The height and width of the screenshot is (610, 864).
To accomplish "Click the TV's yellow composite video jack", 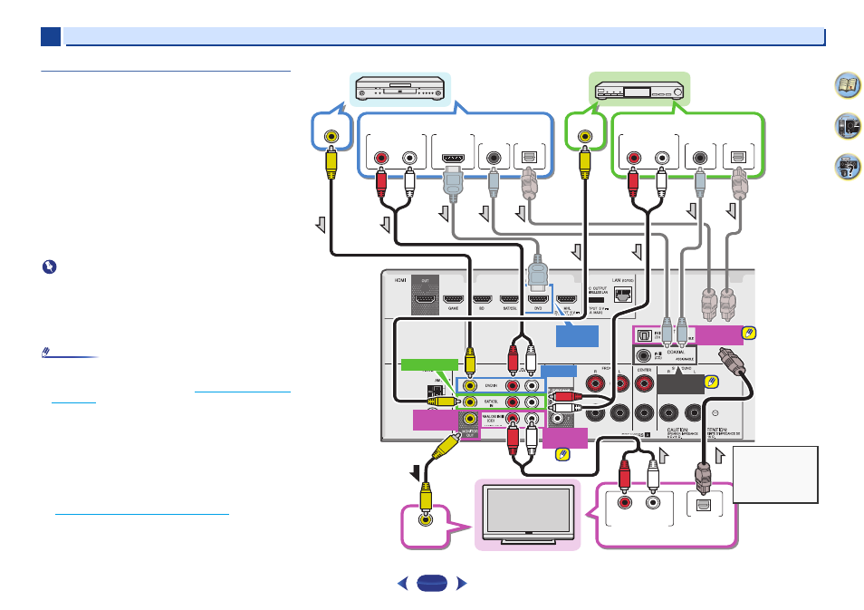I will (x=426, y=518).
